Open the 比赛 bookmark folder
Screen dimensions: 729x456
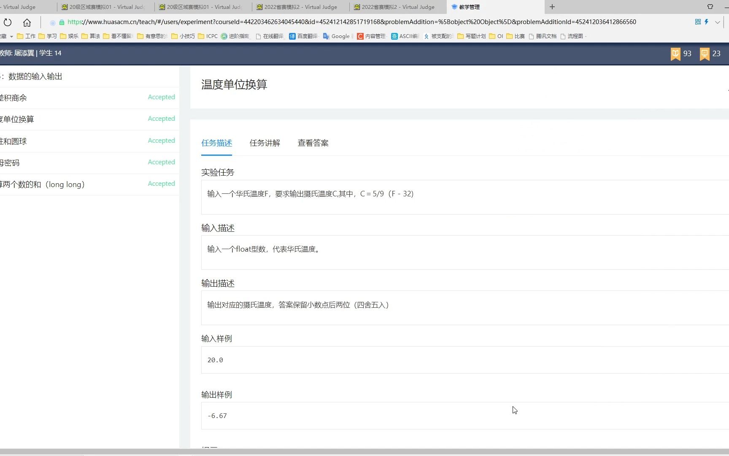coord(516,36)
